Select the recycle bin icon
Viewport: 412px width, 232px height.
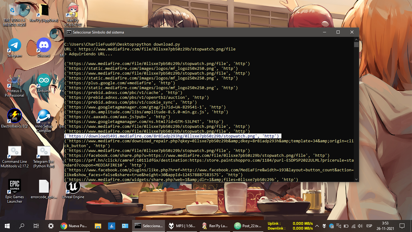point(14,10)
